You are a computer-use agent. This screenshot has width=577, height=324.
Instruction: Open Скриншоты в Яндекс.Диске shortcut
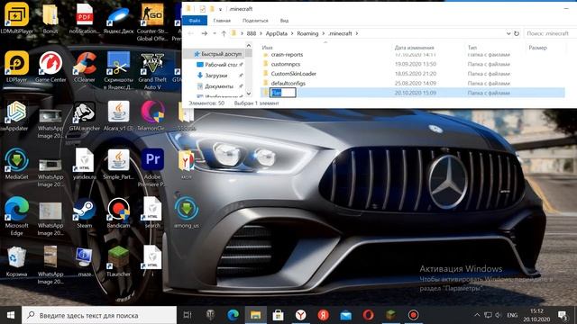click(x=118, y=70)
